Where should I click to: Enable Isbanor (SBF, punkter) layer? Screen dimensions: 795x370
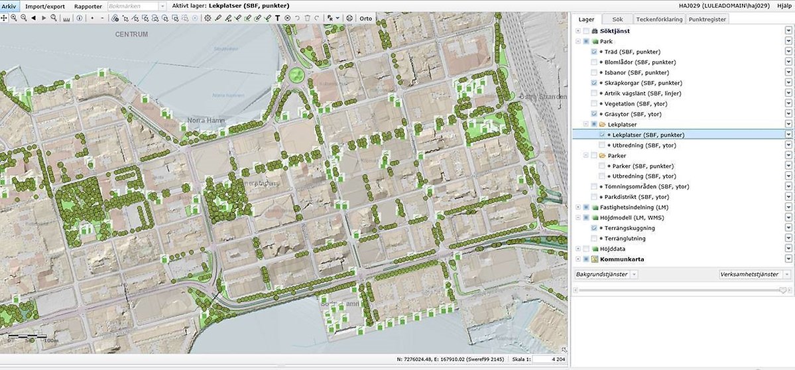[x=593, y=72]
